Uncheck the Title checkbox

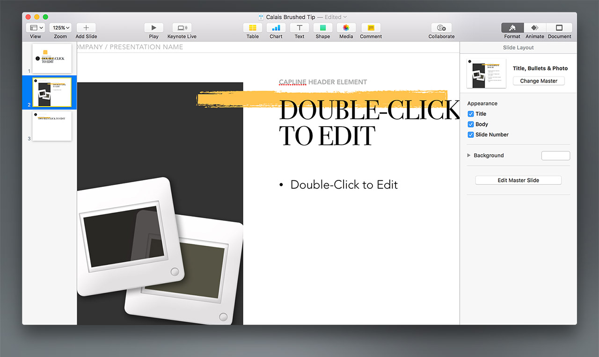tap(471, 114)
